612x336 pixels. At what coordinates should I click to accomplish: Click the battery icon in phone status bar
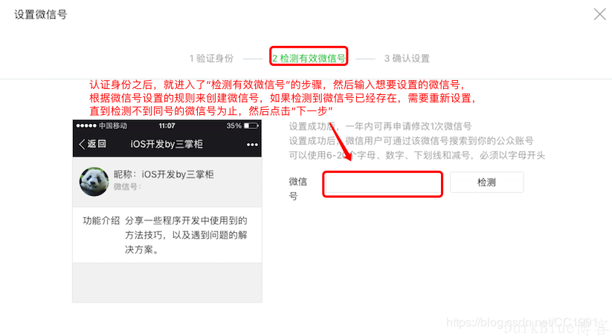(x=251, y=126)
